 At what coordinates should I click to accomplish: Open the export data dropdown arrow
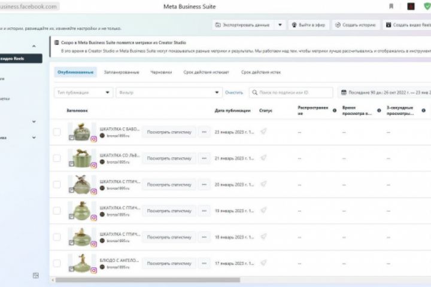(280, 25)
